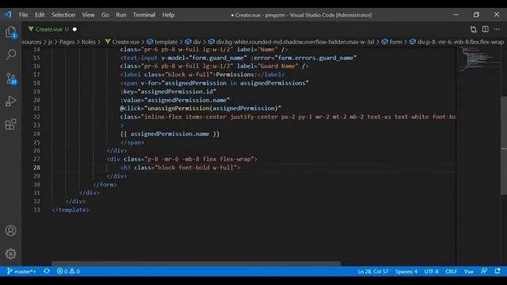
Task: Open the Run and Debug view
Action: 10,101
